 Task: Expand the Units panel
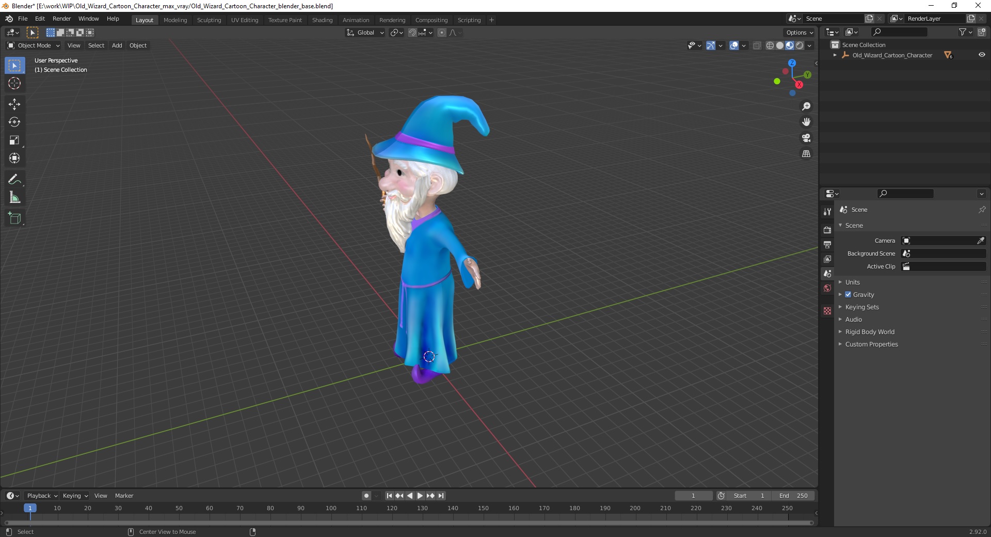click(852, 282)
